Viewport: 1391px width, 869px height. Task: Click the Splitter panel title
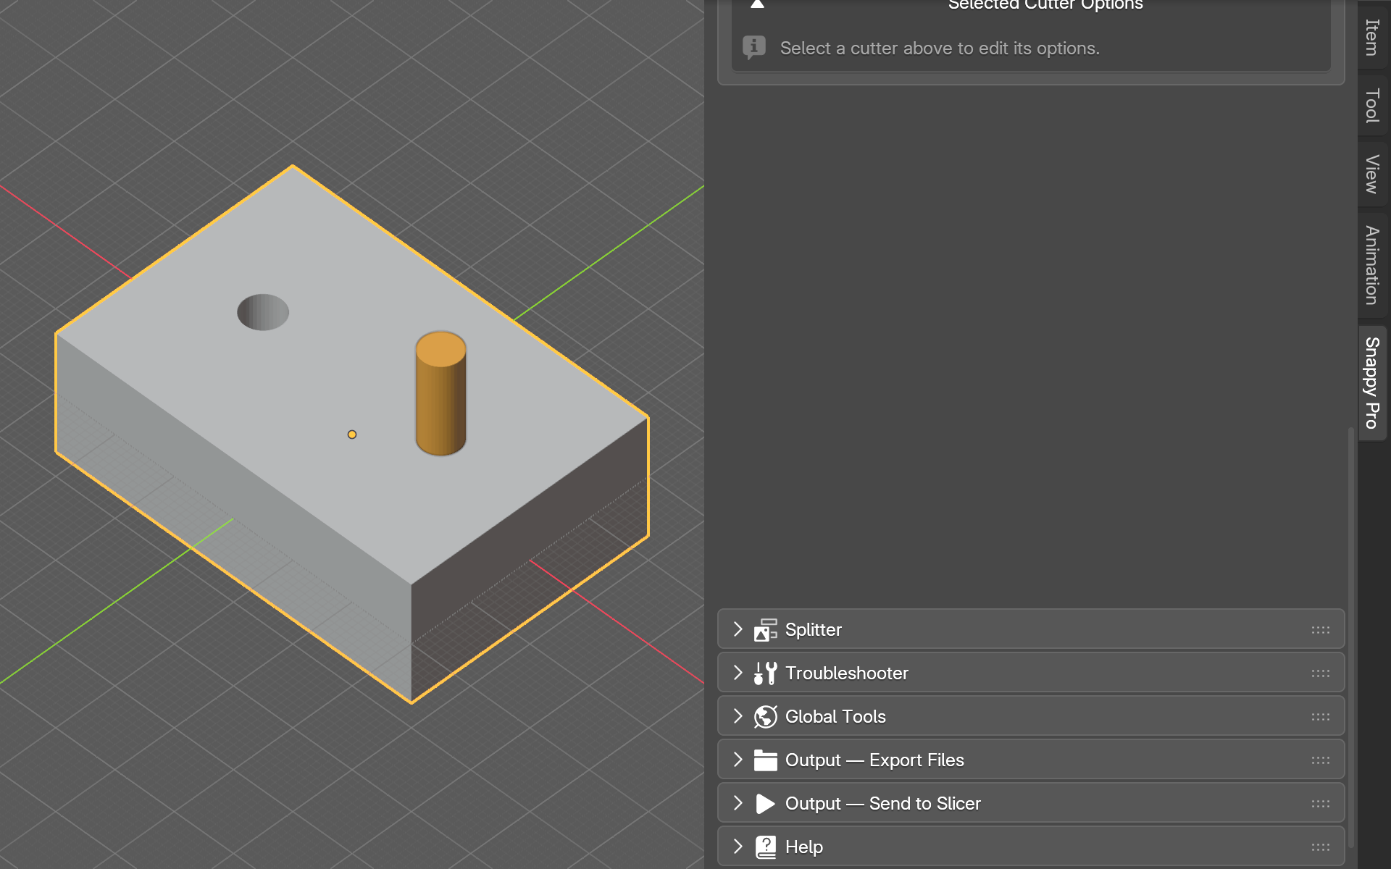coord(813,629)
